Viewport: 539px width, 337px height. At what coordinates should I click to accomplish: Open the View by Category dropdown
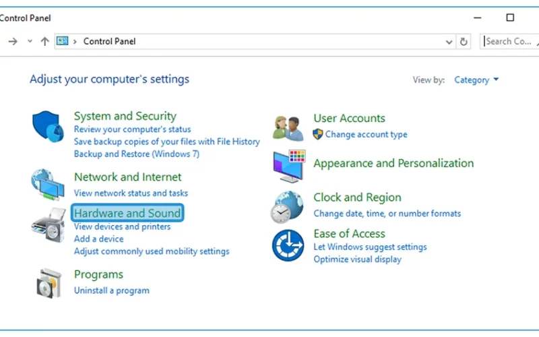(476, 80)
